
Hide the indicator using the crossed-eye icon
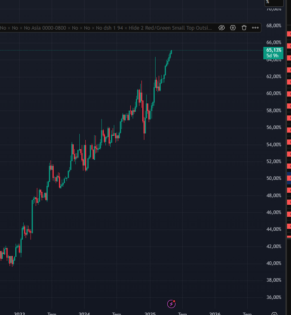(221, 28)
